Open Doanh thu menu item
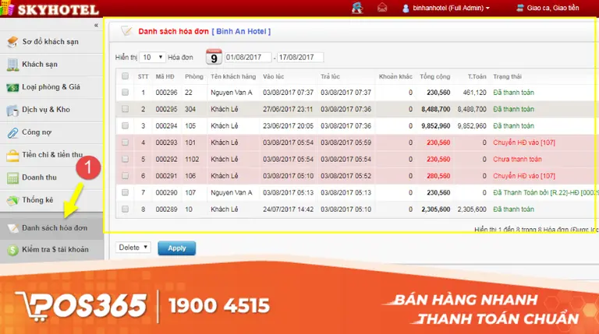599x334 pixels. [39, 178]
